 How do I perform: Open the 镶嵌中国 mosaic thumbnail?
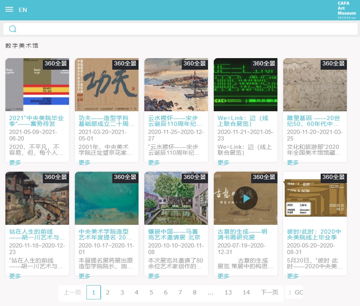point(176,198)
